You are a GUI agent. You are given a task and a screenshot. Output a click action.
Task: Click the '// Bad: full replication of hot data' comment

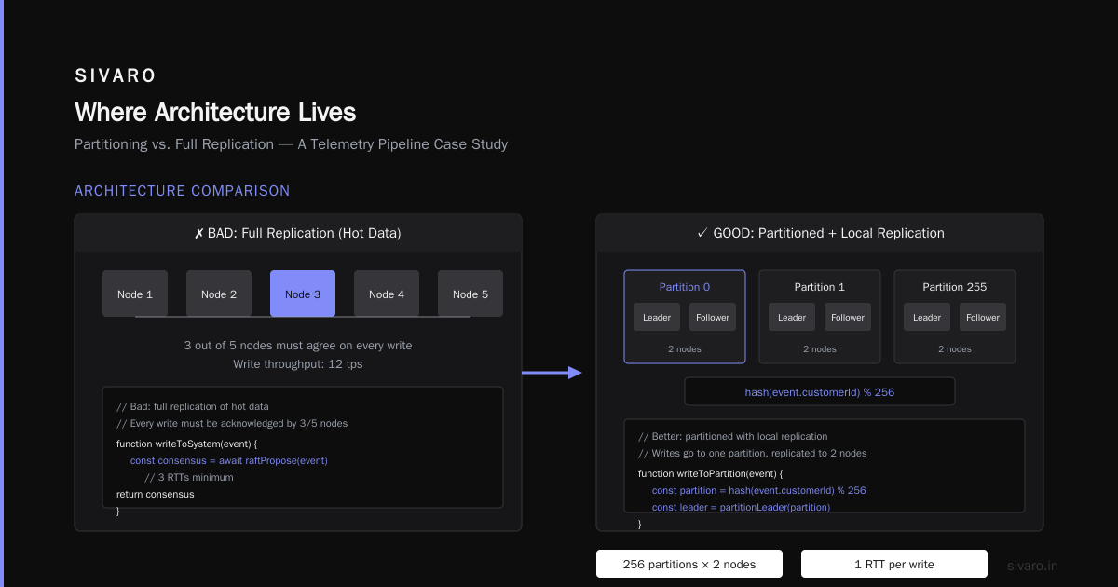(193, 406)
